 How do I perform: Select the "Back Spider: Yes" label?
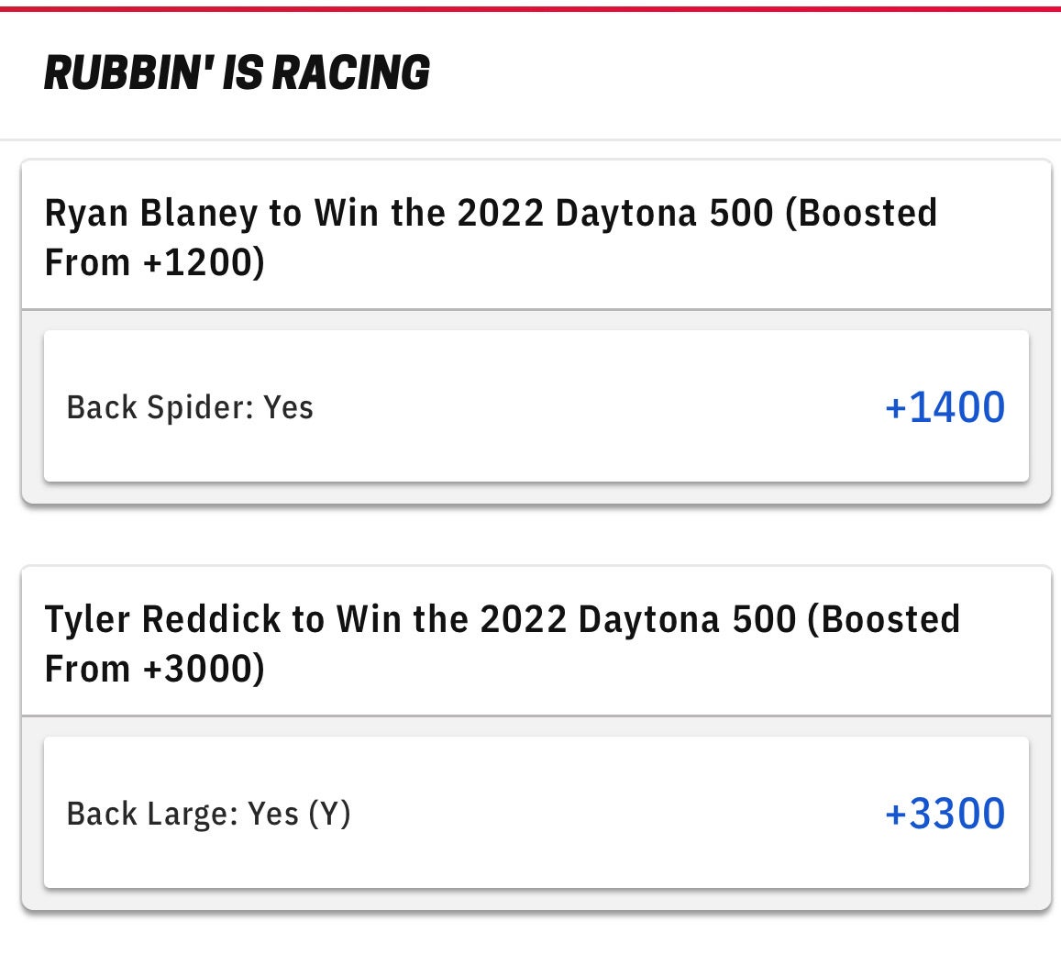coord(190,407)
